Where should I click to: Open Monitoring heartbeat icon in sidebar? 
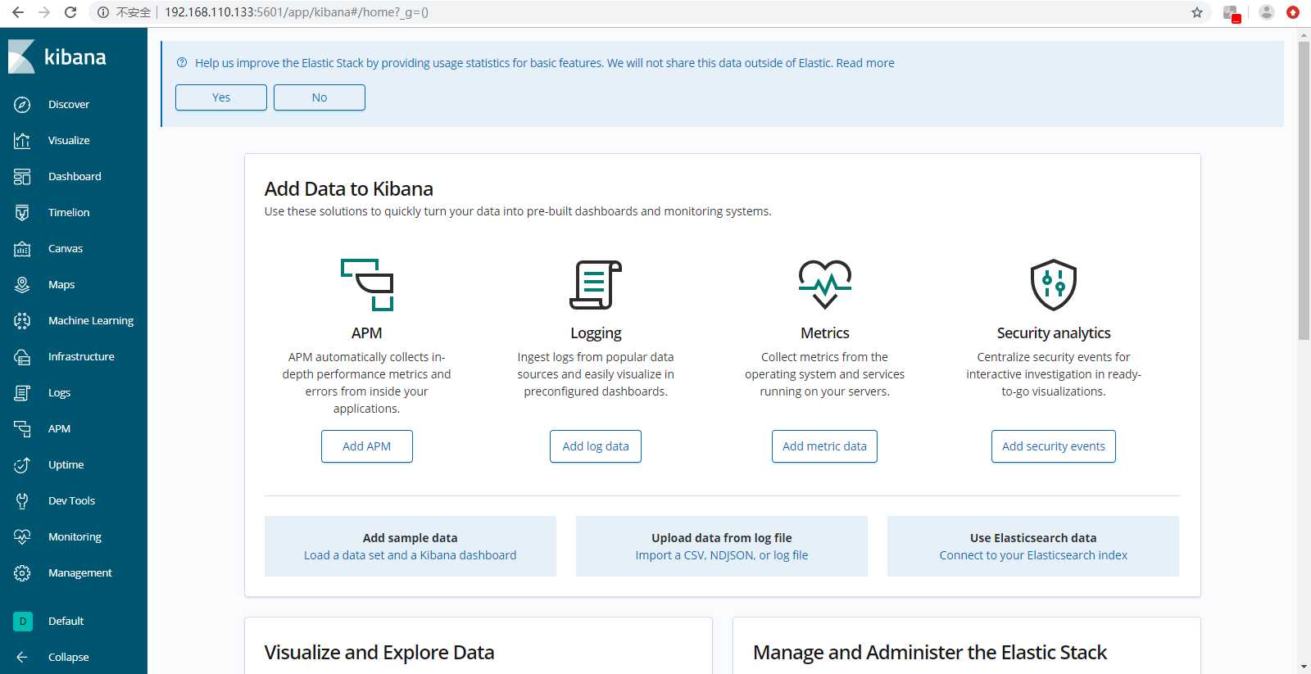point(22,537)
